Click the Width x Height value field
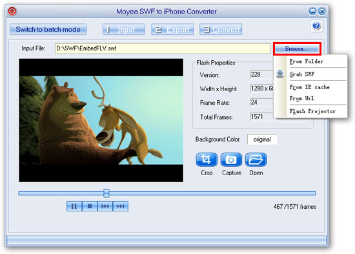The image size is (355, 254). pyautogui.click(x=261, y=89)
